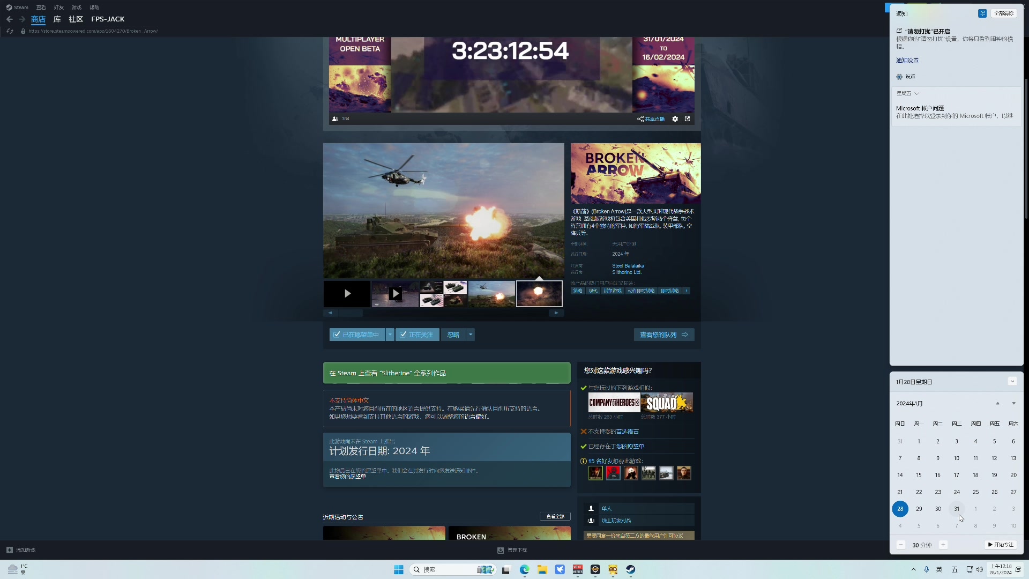Click the Squad similar game image
This screenshot has height=579, width=1029.
coord(667,402)
